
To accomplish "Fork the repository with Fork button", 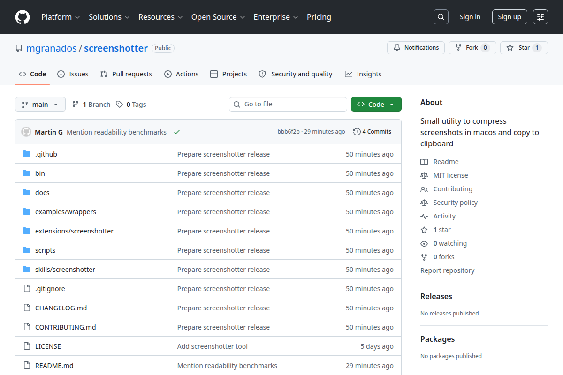I will click(472, 48).
